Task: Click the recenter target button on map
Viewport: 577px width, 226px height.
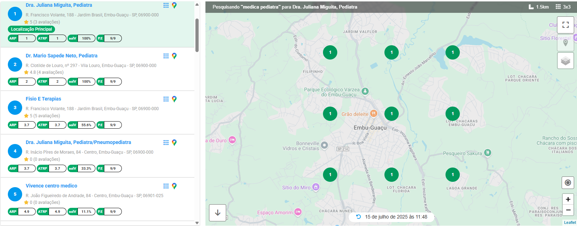Action: click(x=568, y=183)
